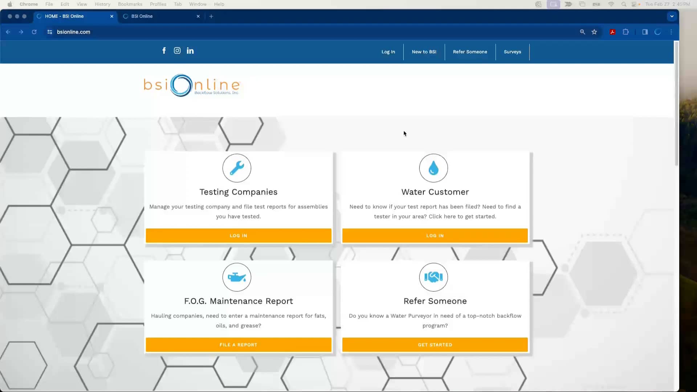The width and height of the screenshot is (697, 392).
Task: Toggle Chrome's side panel
Action: point(645,32)
